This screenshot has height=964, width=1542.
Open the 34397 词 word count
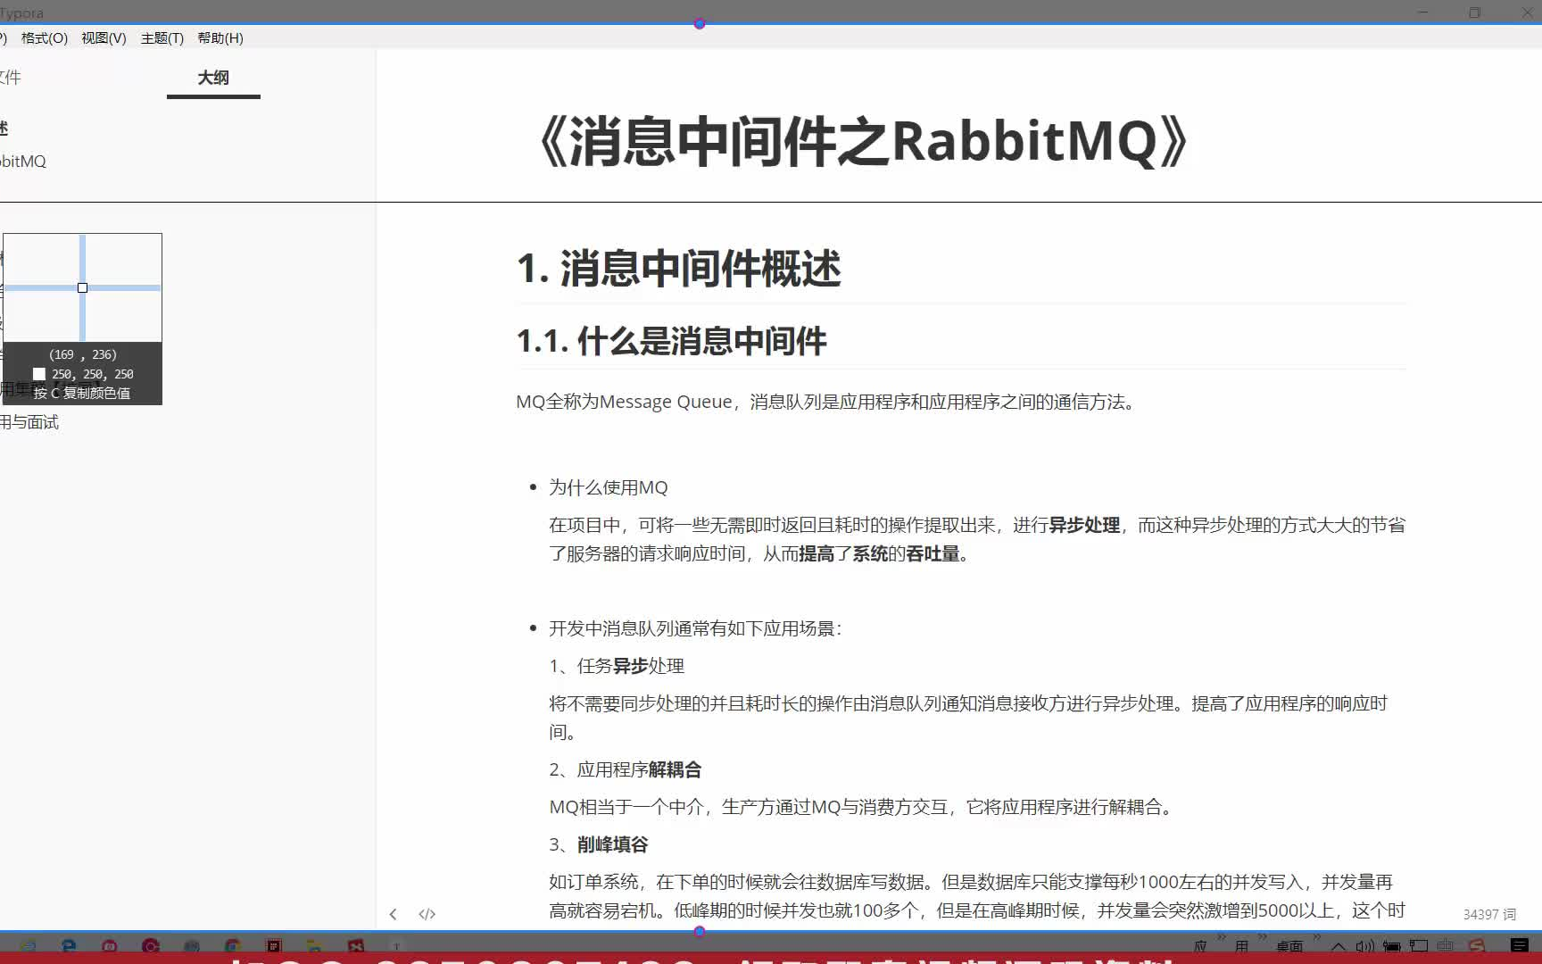click(x=1489, y=914)
